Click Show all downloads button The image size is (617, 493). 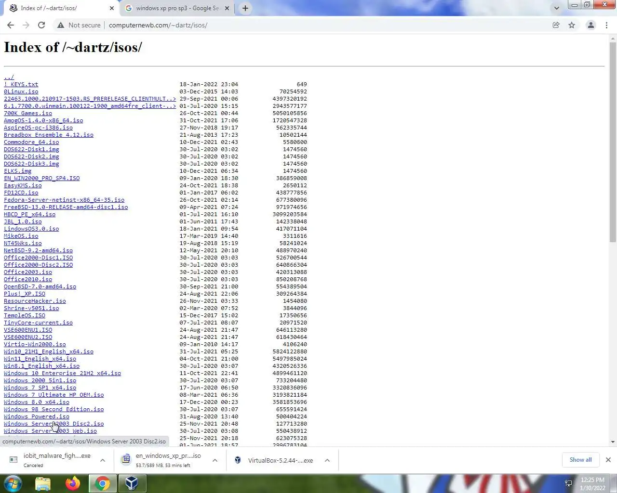pos(580,460)
